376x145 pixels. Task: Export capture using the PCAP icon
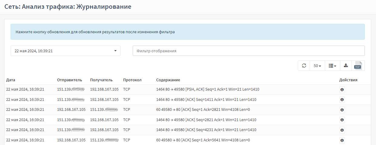pyautogui.click(x=358, y=66)
